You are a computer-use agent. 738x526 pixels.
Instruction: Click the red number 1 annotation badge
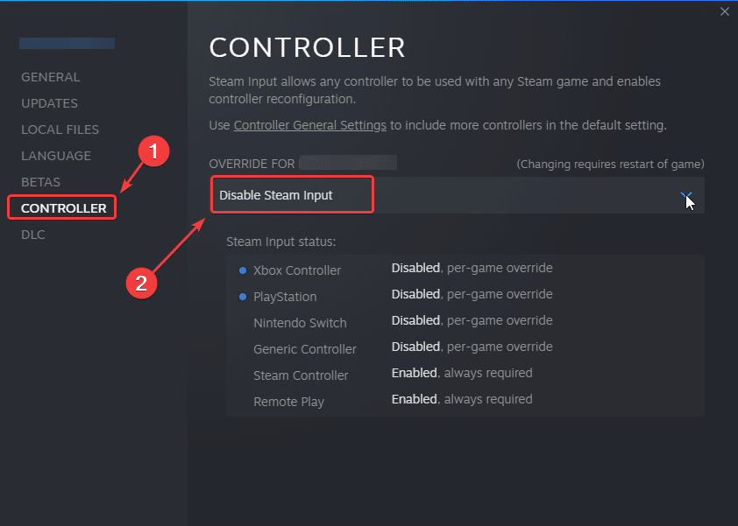(154, 151)
